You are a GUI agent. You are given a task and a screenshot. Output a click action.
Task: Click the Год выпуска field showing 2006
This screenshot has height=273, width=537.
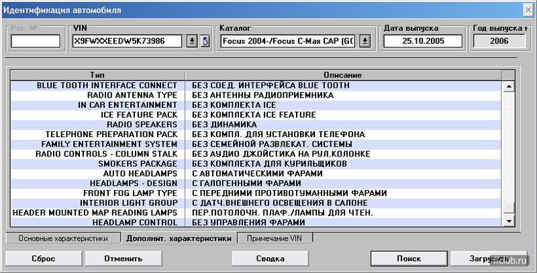point(499,41)
